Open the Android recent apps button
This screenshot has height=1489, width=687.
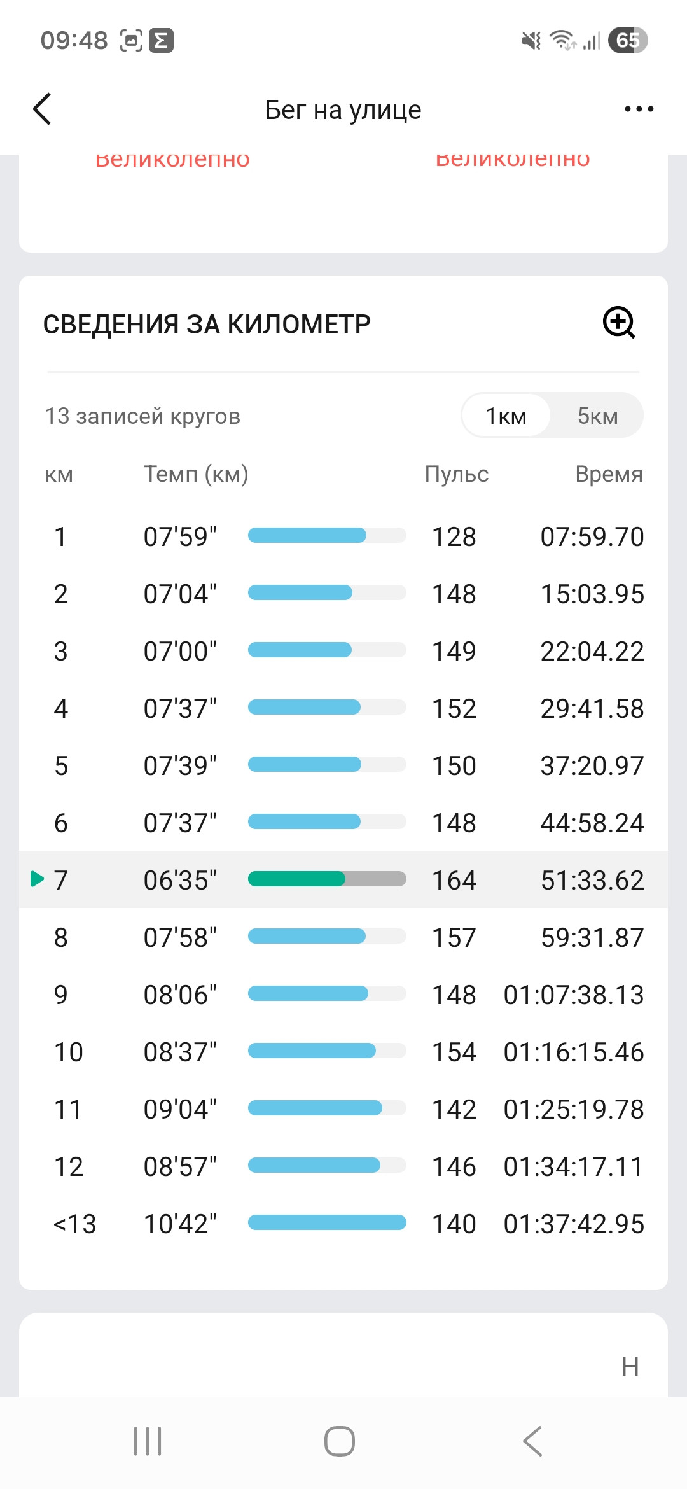148,1441
